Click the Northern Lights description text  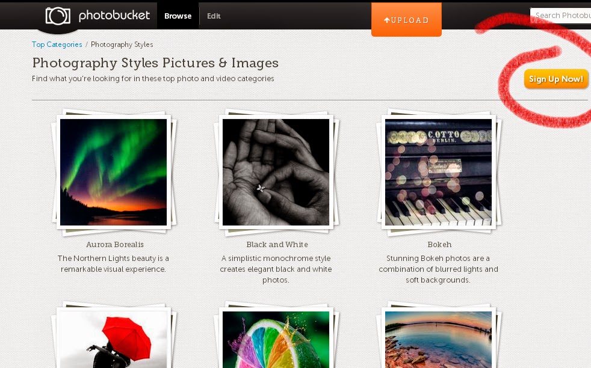pos(113,263)
